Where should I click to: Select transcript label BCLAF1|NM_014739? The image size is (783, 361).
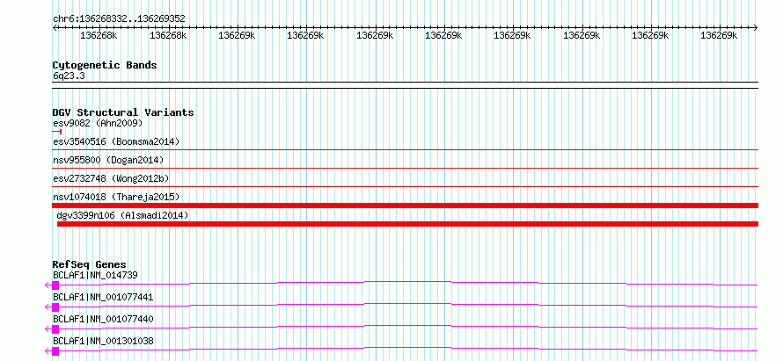pos(95,275)
